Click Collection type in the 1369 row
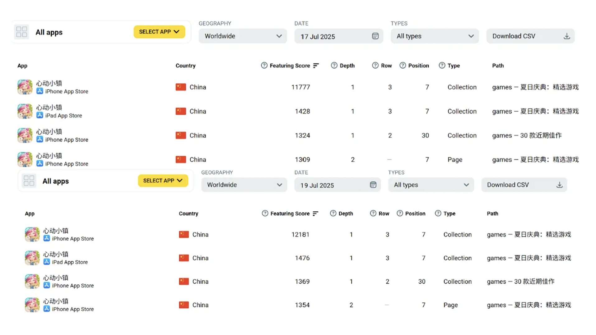The image size is (596, 335). [x=457, y=282]
